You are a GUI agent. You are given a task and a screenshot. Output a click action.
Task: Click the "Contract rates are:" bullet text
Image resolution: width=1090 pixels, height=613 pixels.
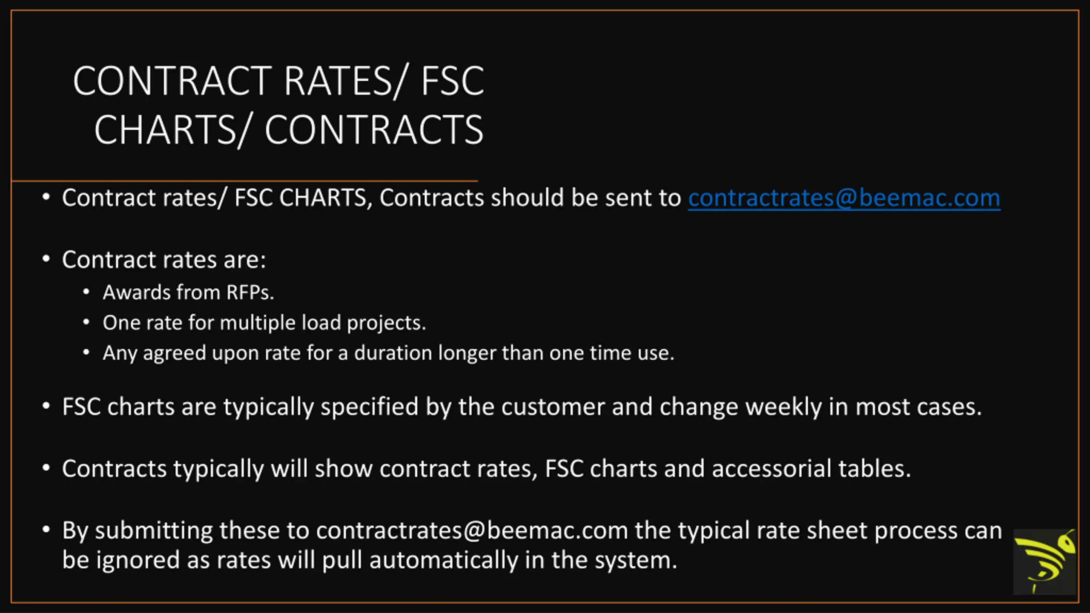click(164, 259)
